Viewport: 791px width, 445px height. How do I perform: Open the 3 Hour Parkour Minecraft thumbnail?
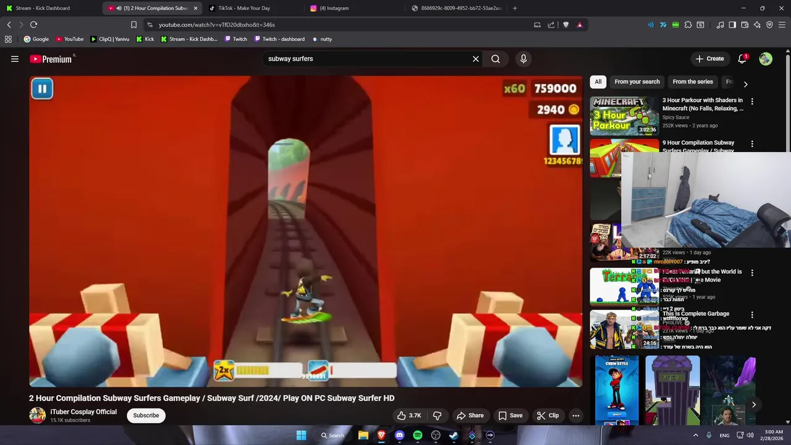pos(624,116)
